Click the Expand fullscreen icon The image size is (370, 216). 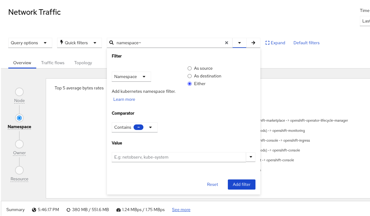pyautogui.click(x=267, y=43)
